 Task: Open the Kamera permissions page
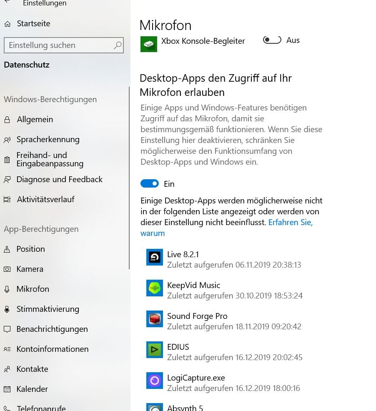[30, 269]
